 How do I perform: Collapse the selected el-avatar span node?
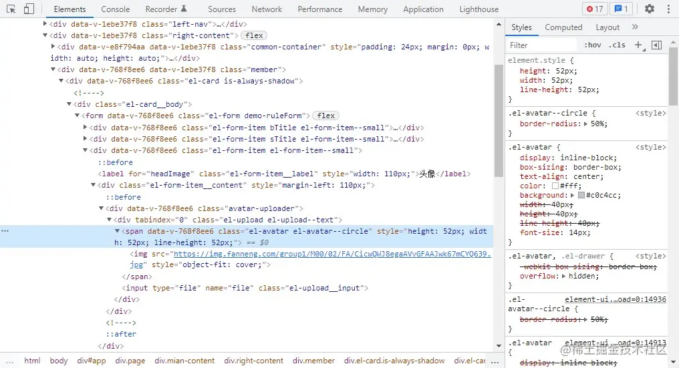118,231
